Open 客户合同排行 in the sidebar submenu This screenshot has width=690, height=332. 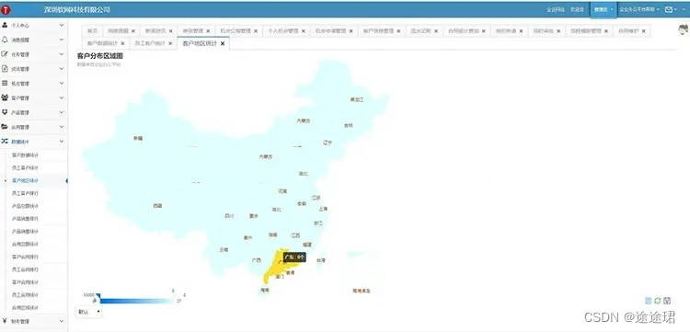25,257
